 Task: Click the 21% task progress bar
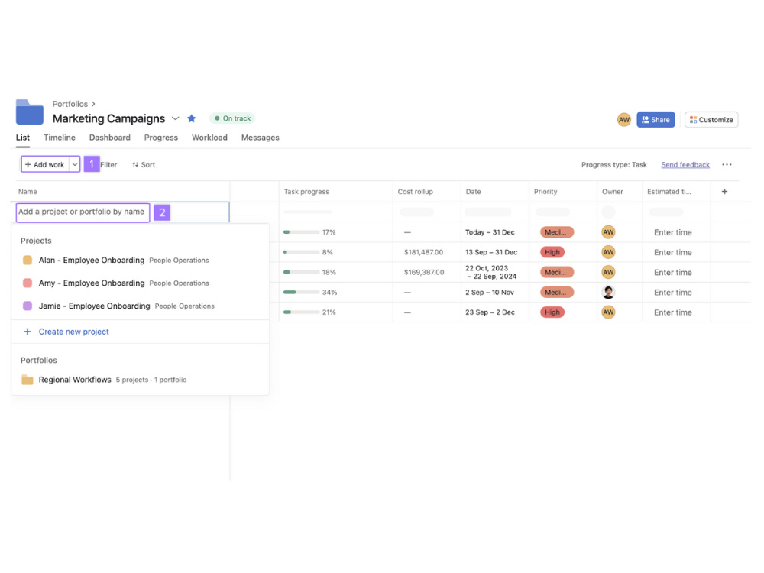coord(301,312)
